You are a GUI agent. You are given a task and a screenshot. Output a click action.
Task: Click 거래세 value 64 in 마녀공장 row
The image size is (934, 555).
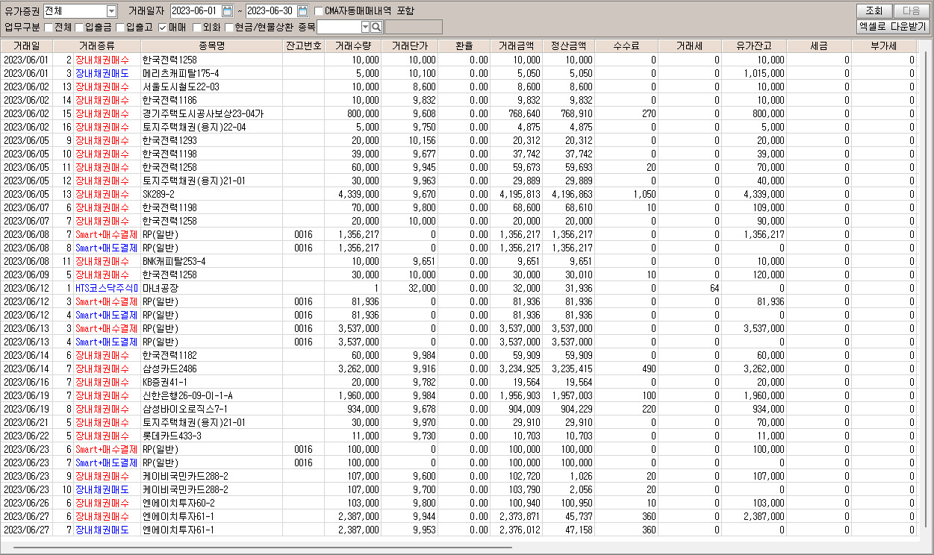(715, 289)
